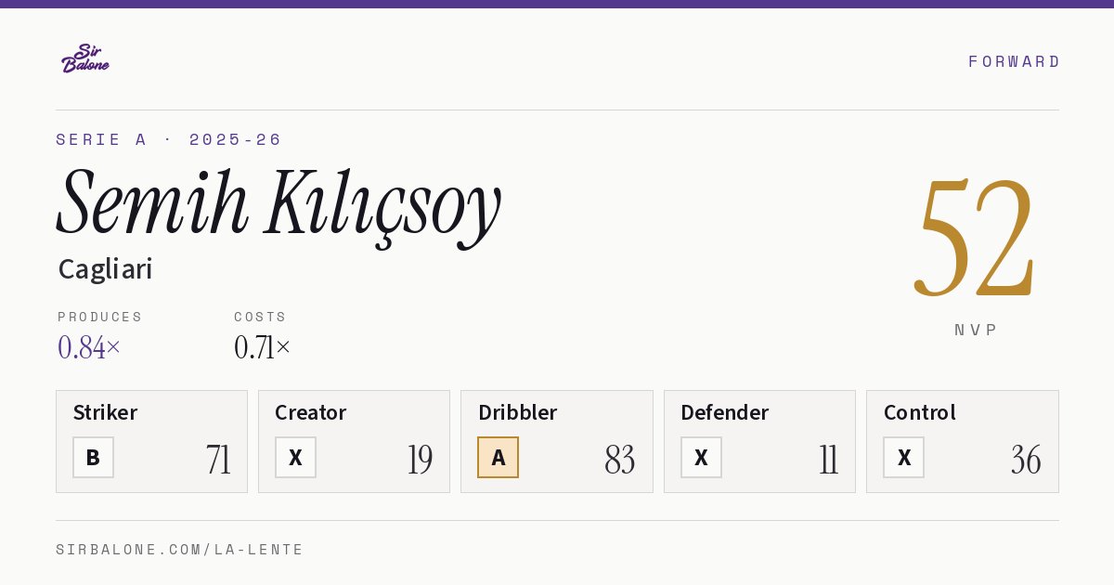
Task: Click the A grade badge under Dribbler
Action: click(x=498, y=458)
